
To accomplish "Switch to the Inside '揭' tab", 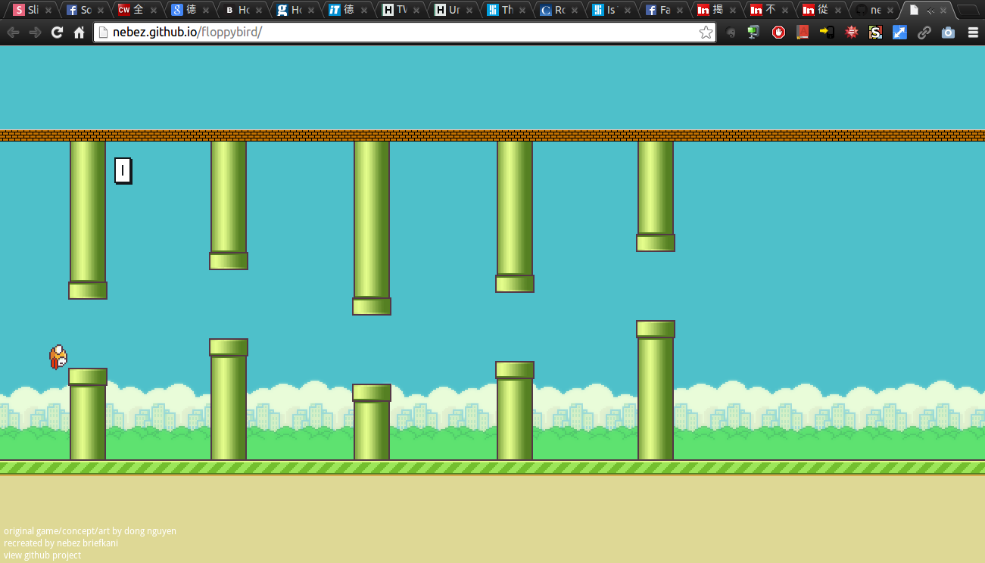I will click(717, 10).
